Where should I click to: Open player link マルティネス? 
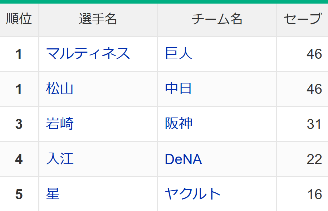point(88,53)
